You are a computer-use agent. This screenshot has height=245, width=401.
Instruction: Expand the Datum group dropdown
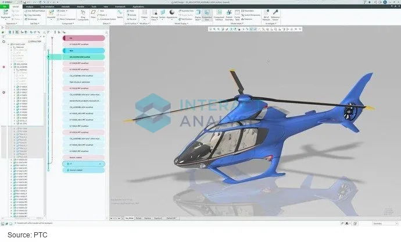tap(106, 23)
